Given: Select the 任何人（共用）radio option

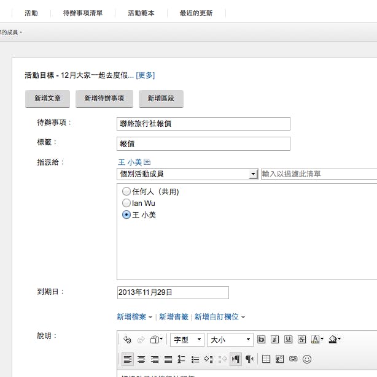Looking at the screenshot, I should (126, 192).
